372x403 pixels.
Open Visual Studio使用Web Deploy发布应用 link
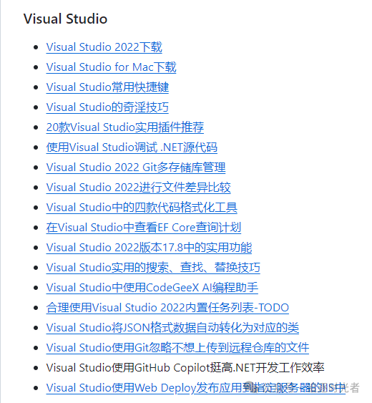point(196,388)
